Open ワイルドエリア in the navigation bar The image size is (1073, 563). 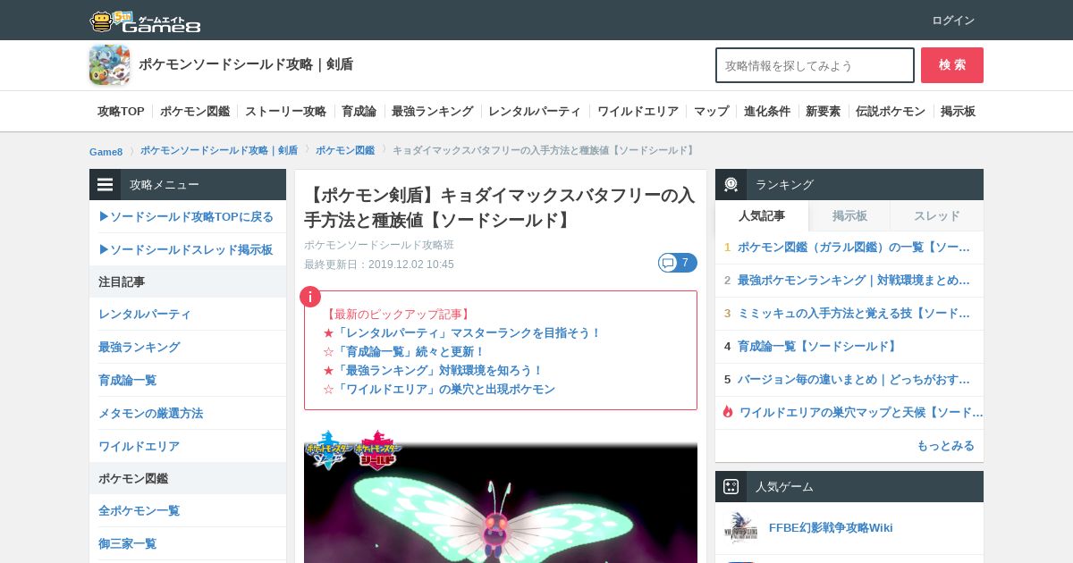point(638,112)
